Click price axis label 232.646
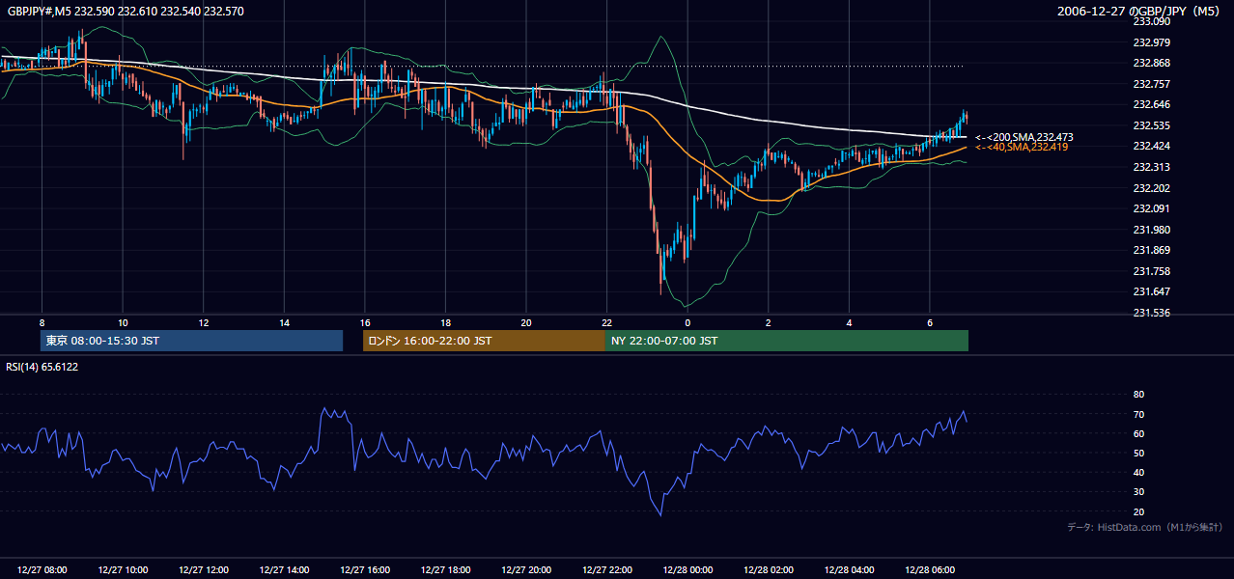 (1152, 105)
